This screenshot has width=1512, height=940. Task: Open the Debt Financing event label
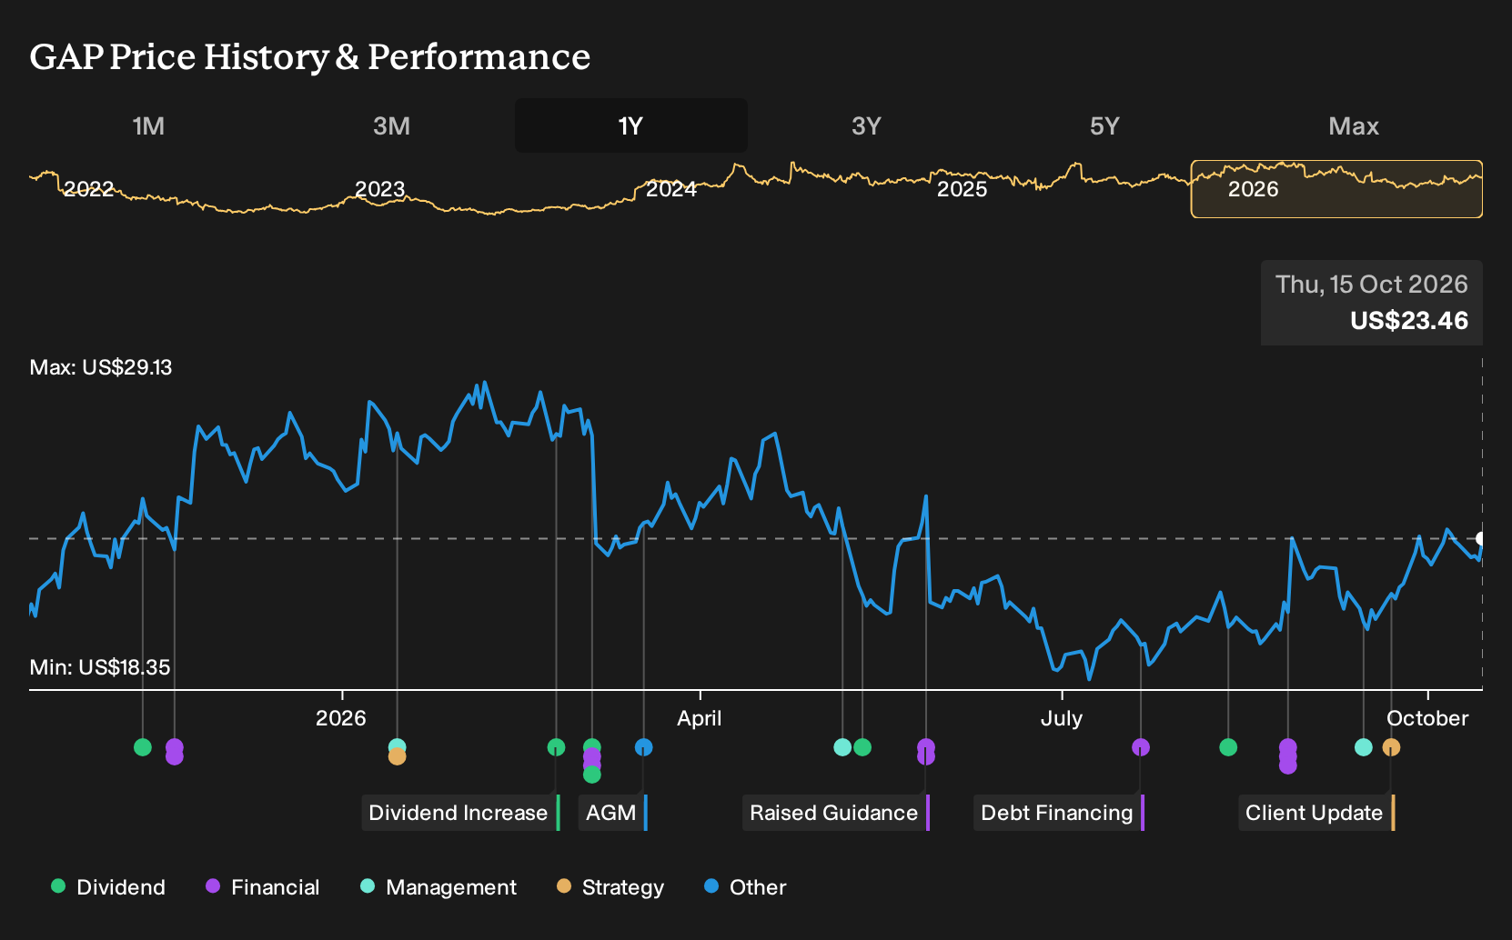point(1059,813)
